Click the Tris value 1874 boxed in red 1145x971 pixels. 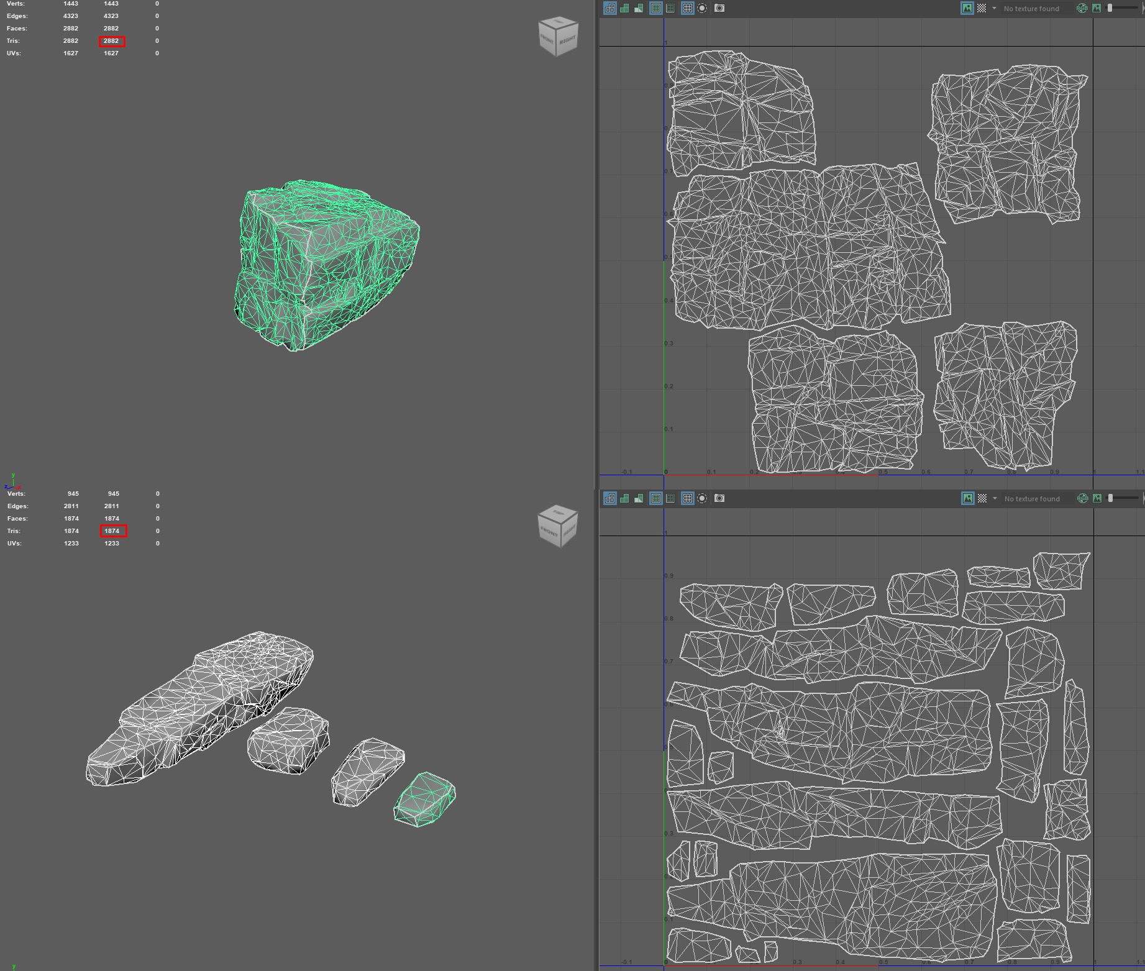coord(112,531)
